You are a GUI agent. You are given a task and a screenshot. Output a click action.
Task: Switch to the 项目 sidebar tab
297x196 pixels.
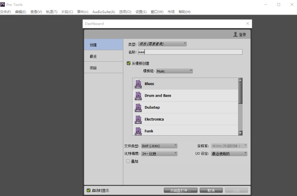pos(104,67)
